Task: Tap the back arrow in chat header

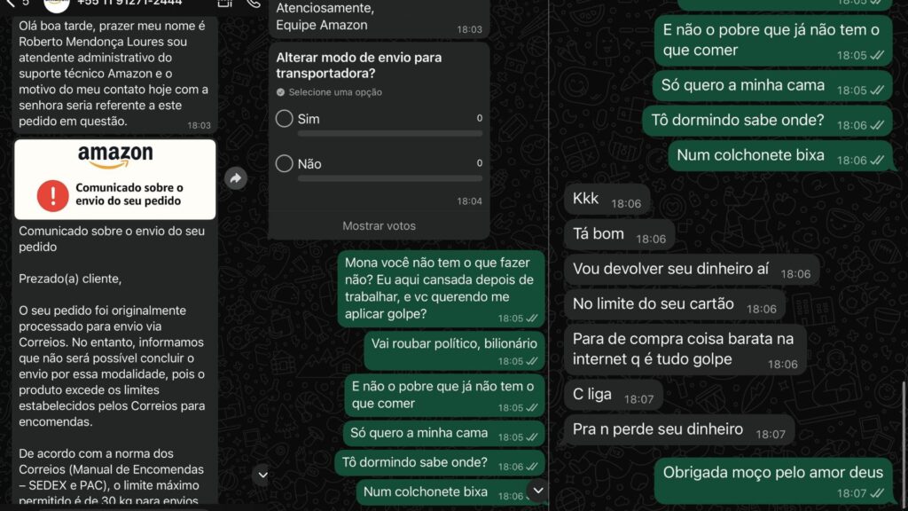Action: coord(10,3)
